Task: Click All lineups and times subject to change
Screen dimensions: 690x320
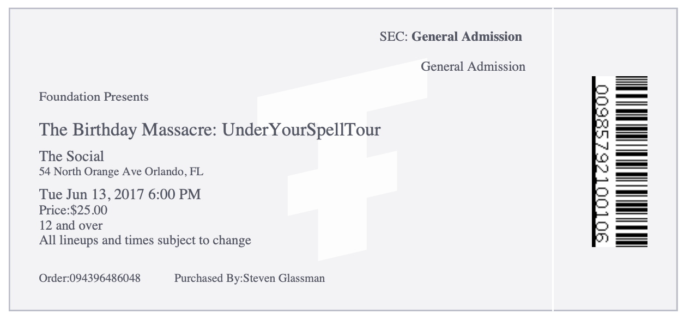Action: (x=145, y=240)
